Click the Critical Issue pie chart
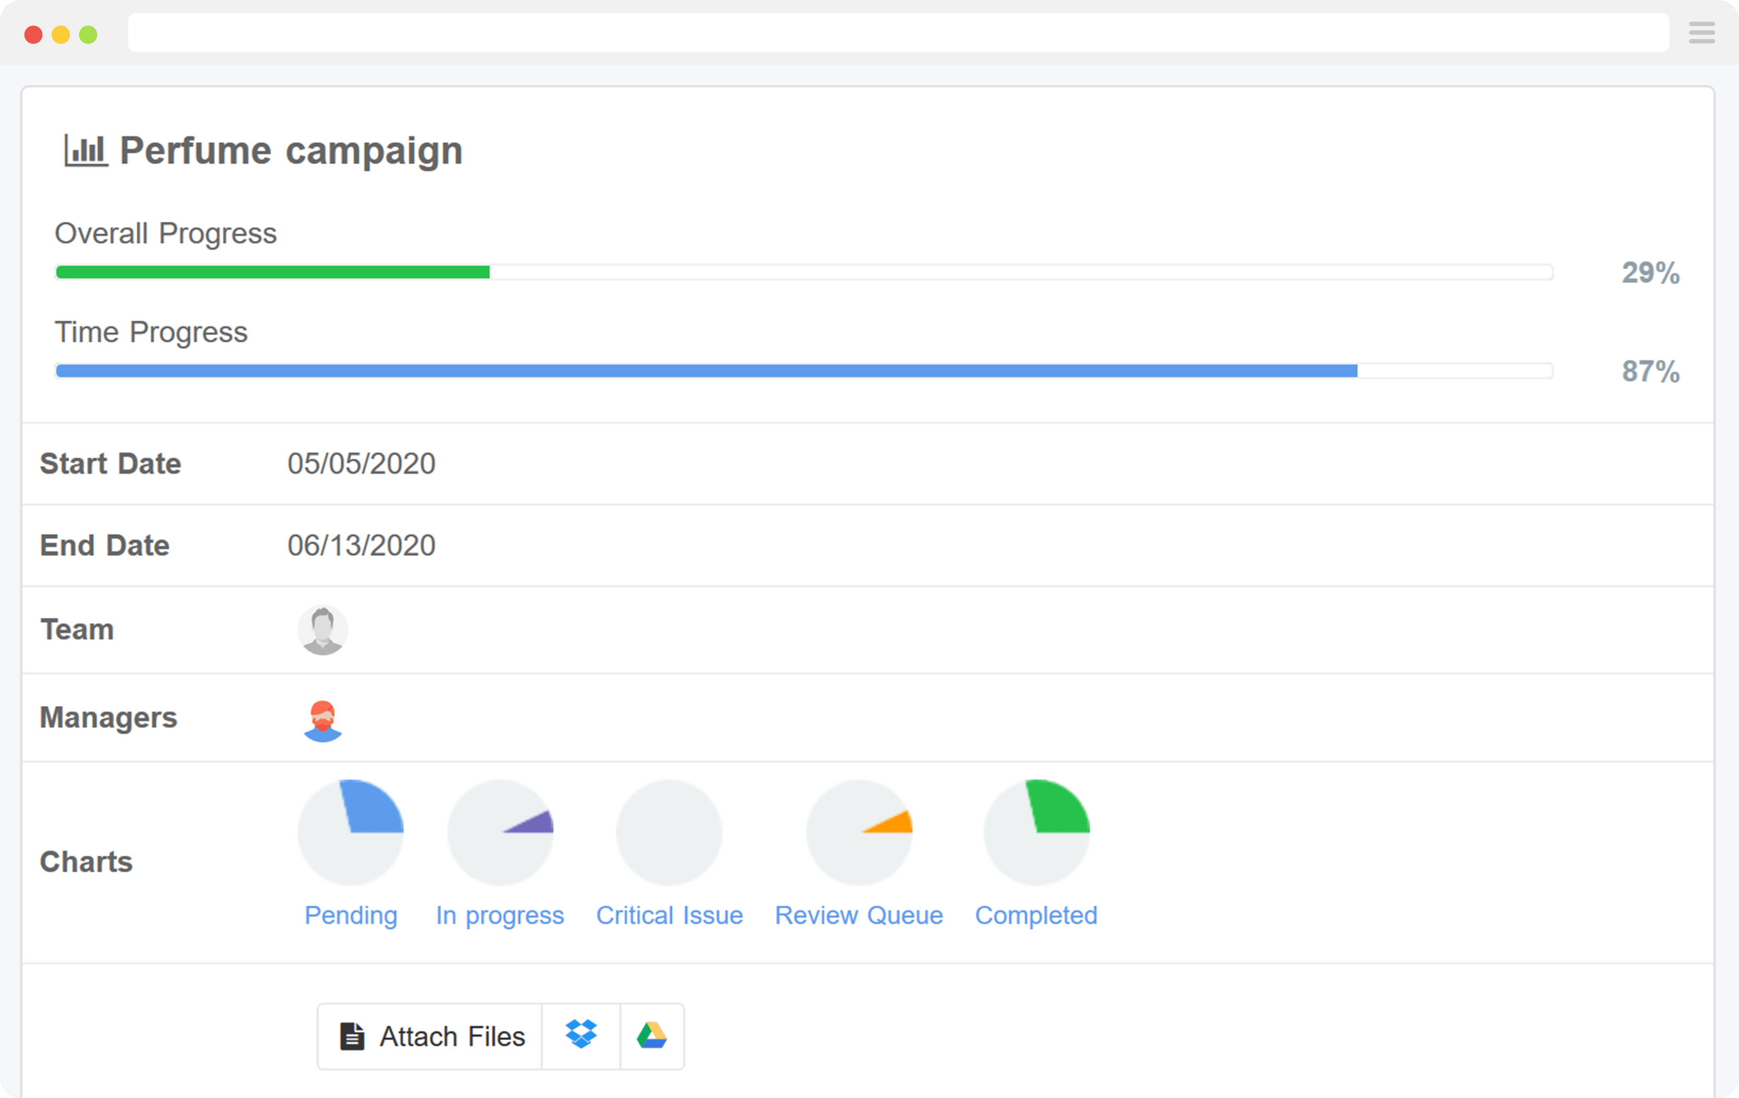The width and height of the screenshot is (1739, 1098). coord(669,832)
